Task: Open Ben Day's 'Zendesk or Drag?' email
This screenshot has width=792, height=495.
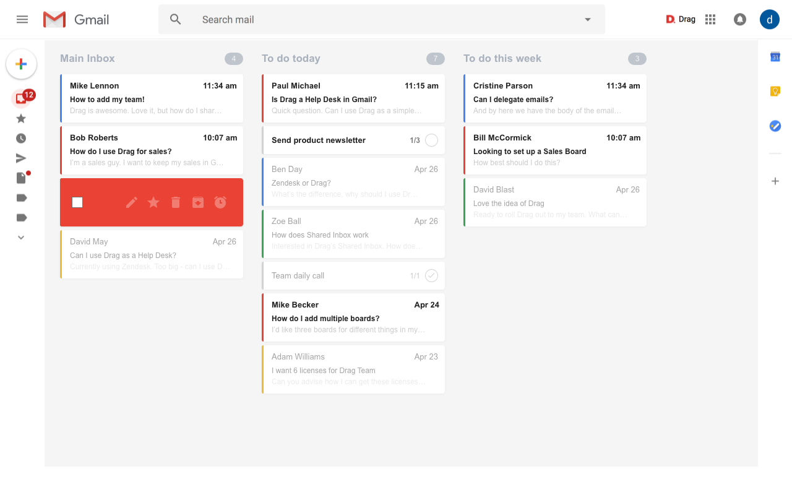Action: (353, 182)
